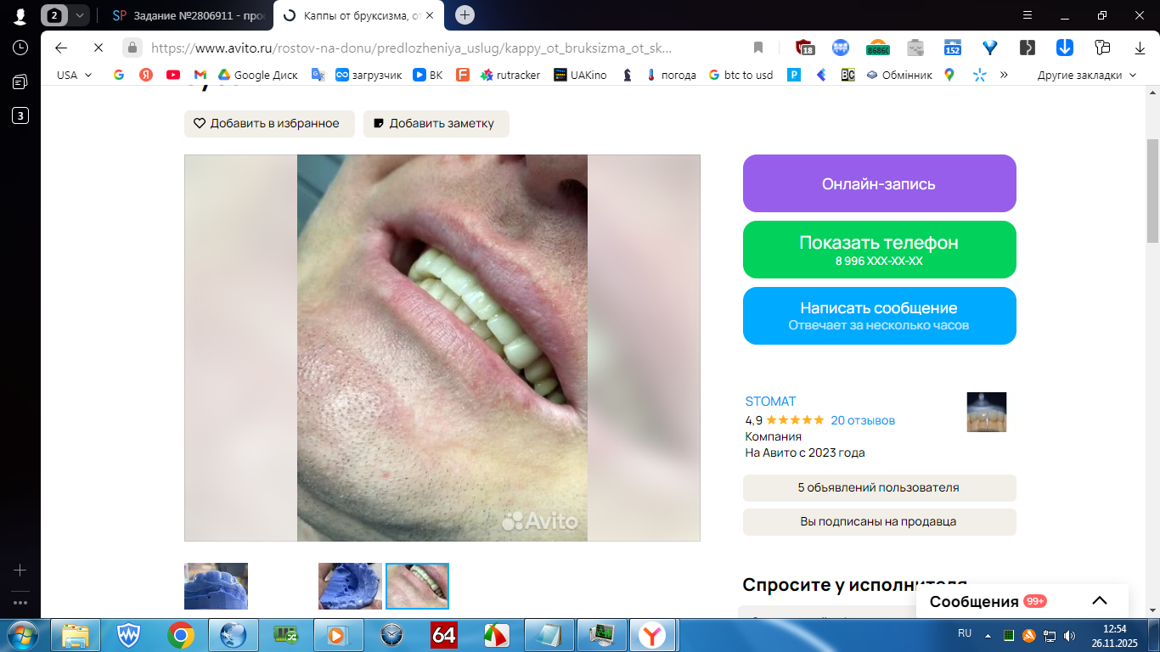Open the Yandex Browser taskbar icon
The height and width of the screenshot is (652, 1160).
tap(651, 635)
